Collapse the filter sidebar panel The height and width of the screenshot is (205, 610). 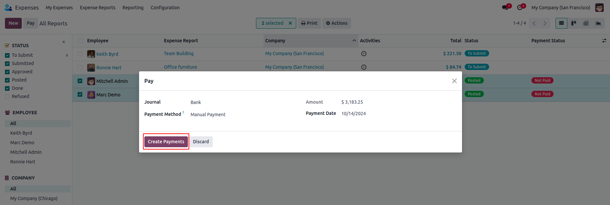64,42
